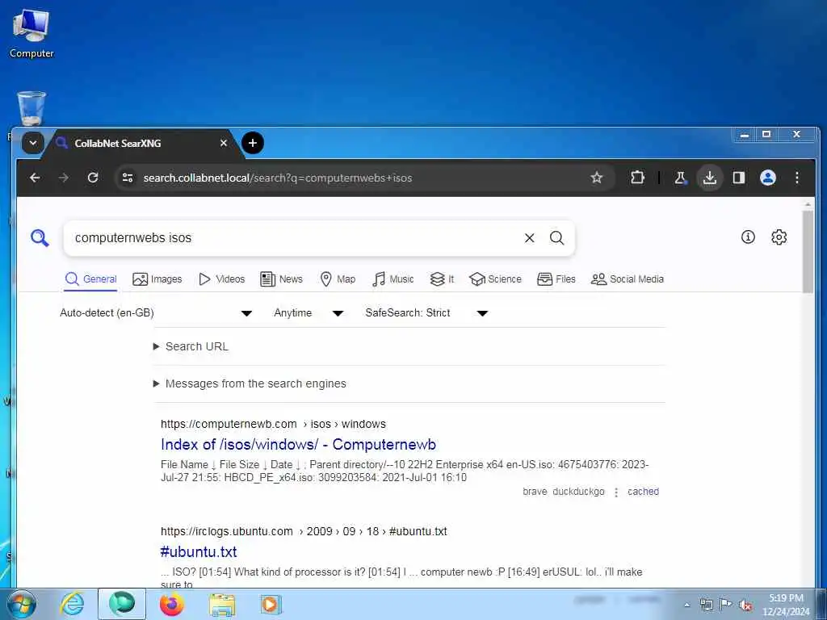Screen dimensions: 827x620
Task: Switch to the It category tab
Action: 442,279
